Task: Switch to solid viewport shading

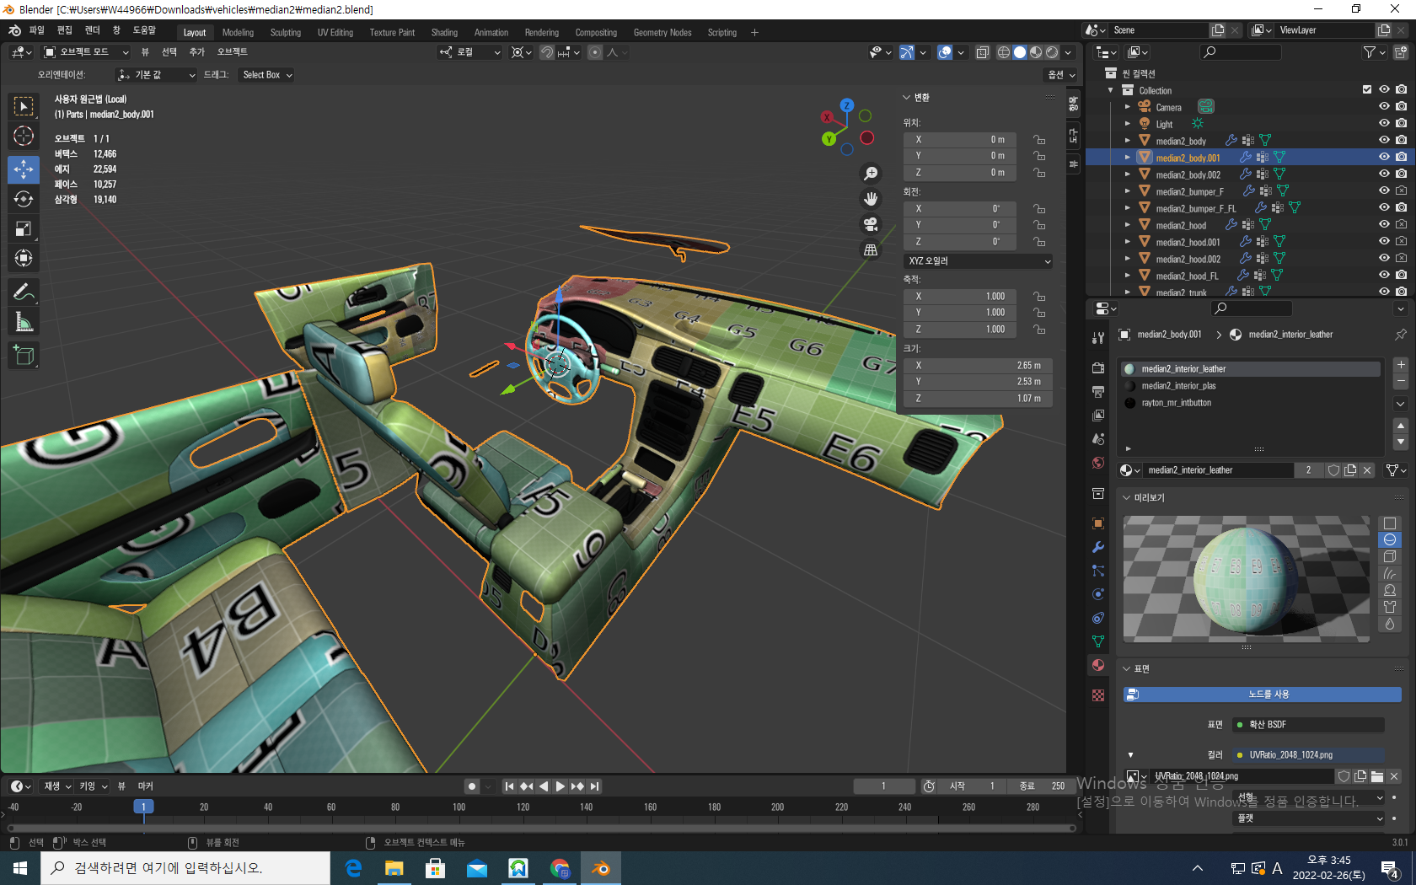Action: [x=1020, y=52]
